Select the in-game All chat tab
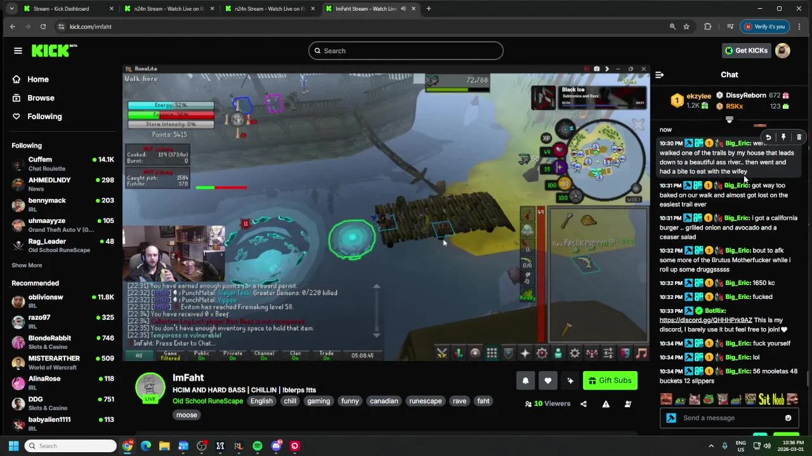The image size is (812, 456). tap(139, 355)
